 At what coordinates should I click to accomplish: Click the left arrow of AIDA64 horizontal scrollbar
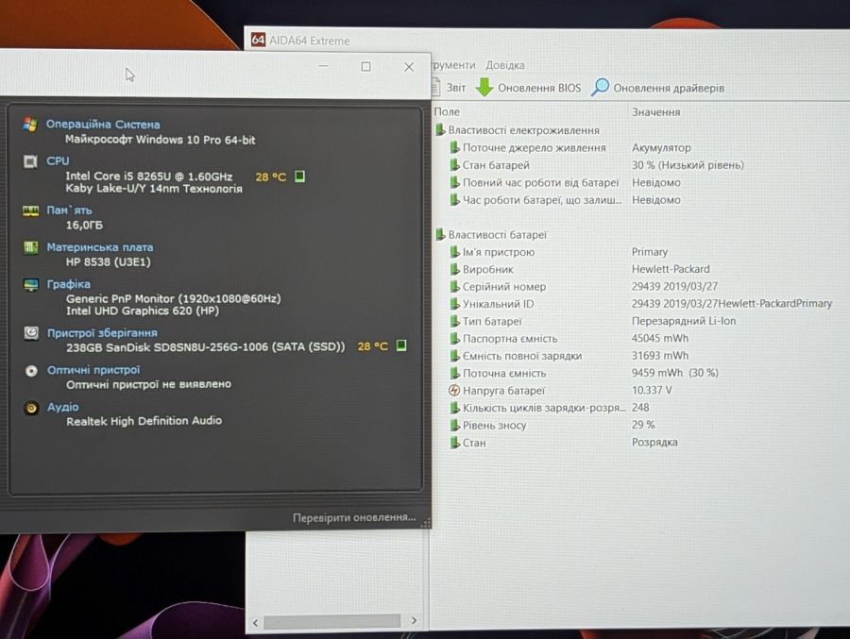point(255,622)
